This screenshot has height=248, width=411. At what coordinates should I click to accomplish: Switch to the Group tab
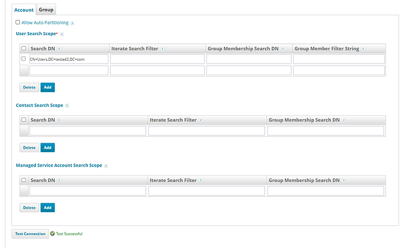(x=46, y=10)
